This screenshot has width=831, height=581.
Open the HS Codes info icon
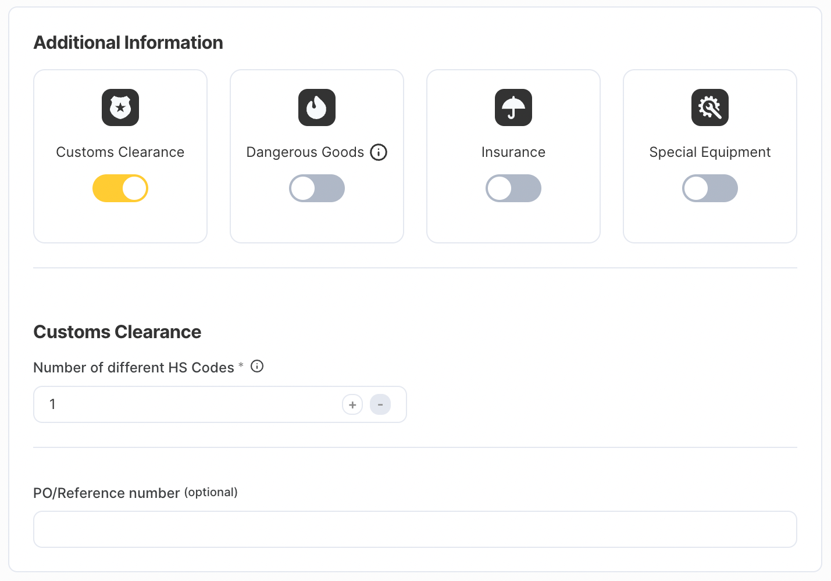point(257,366)
